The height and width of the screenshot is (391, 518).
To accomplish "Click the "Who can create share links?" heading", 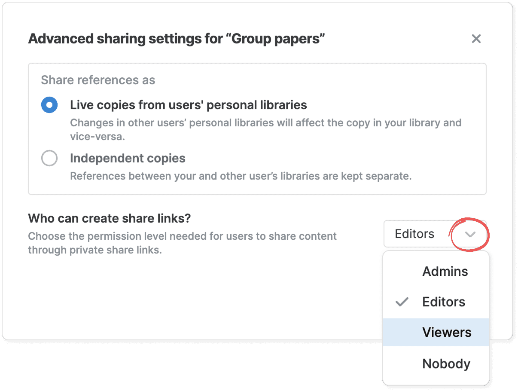I will [109, 218].
